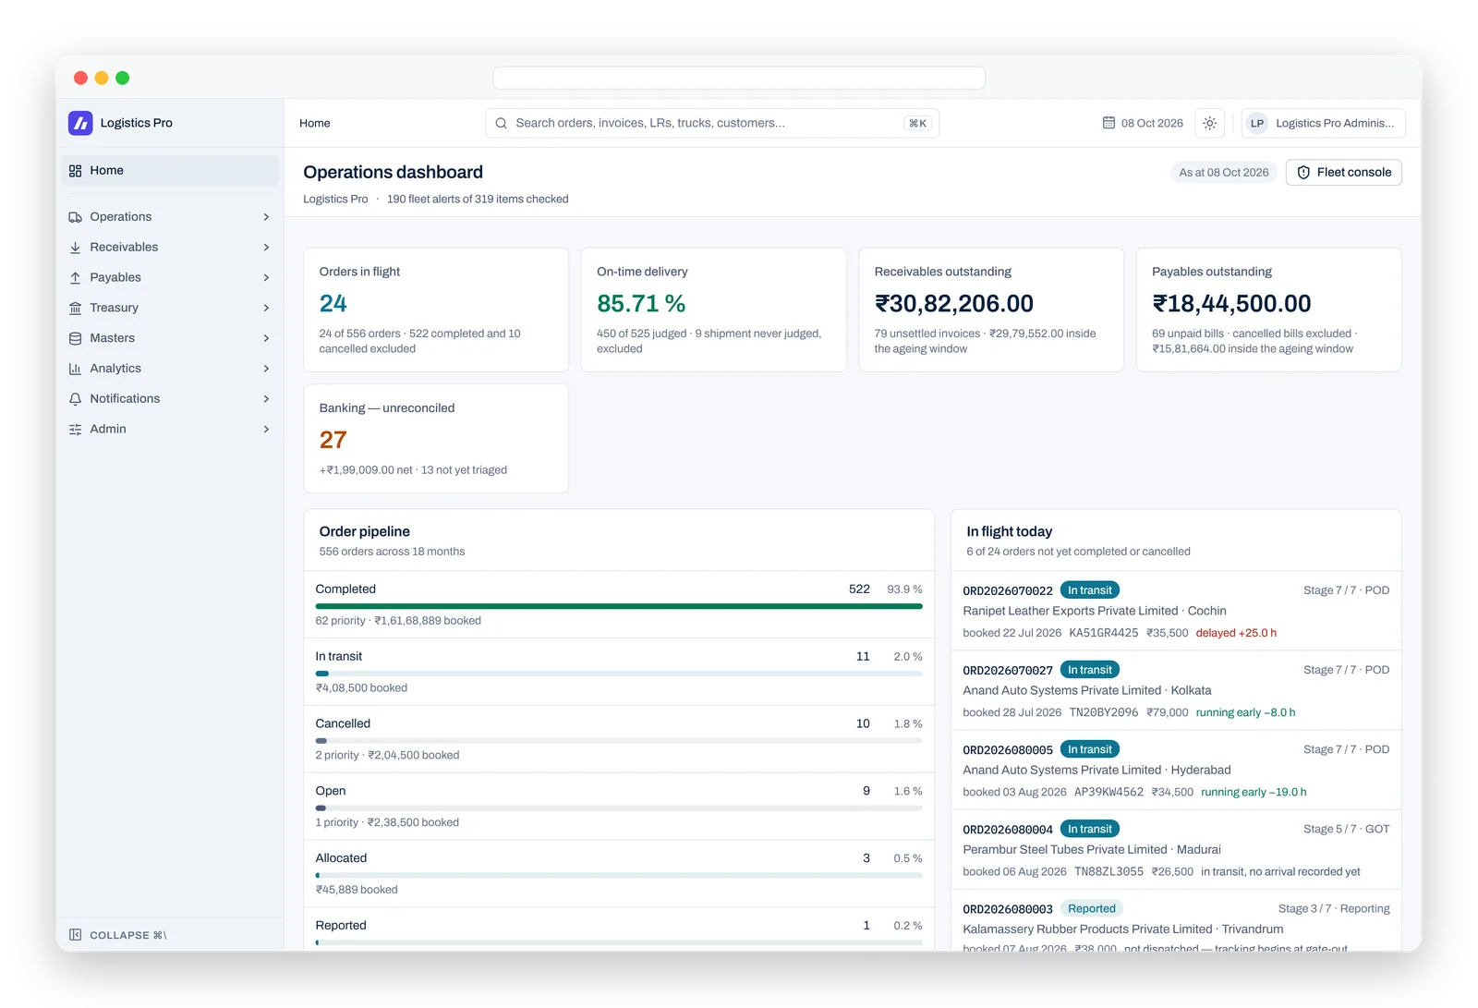Click the shield icon on Fleet console
This screenshot has width=1478, height=1008.
[x=1303, y=173]
